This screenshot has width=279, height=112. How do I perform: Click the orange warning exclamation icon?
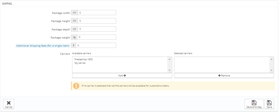(76, 86)
